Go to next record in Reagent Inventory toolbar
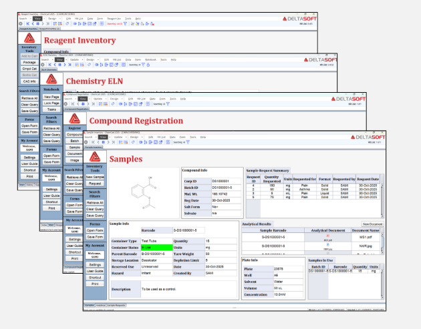Image resolution: width=421 pixels, height=329 pixels. (43, 24)
